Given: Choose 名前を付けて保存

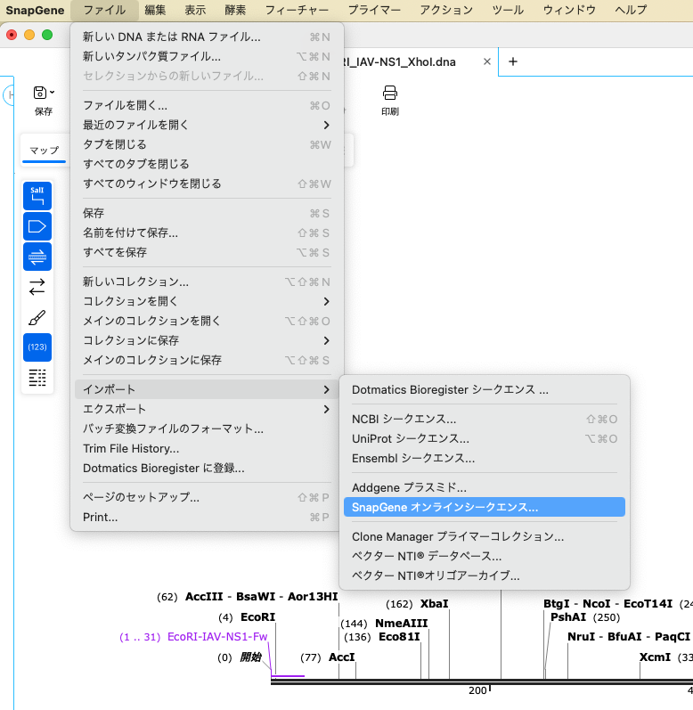Looking at the screenshot, I should click(207, 233).
